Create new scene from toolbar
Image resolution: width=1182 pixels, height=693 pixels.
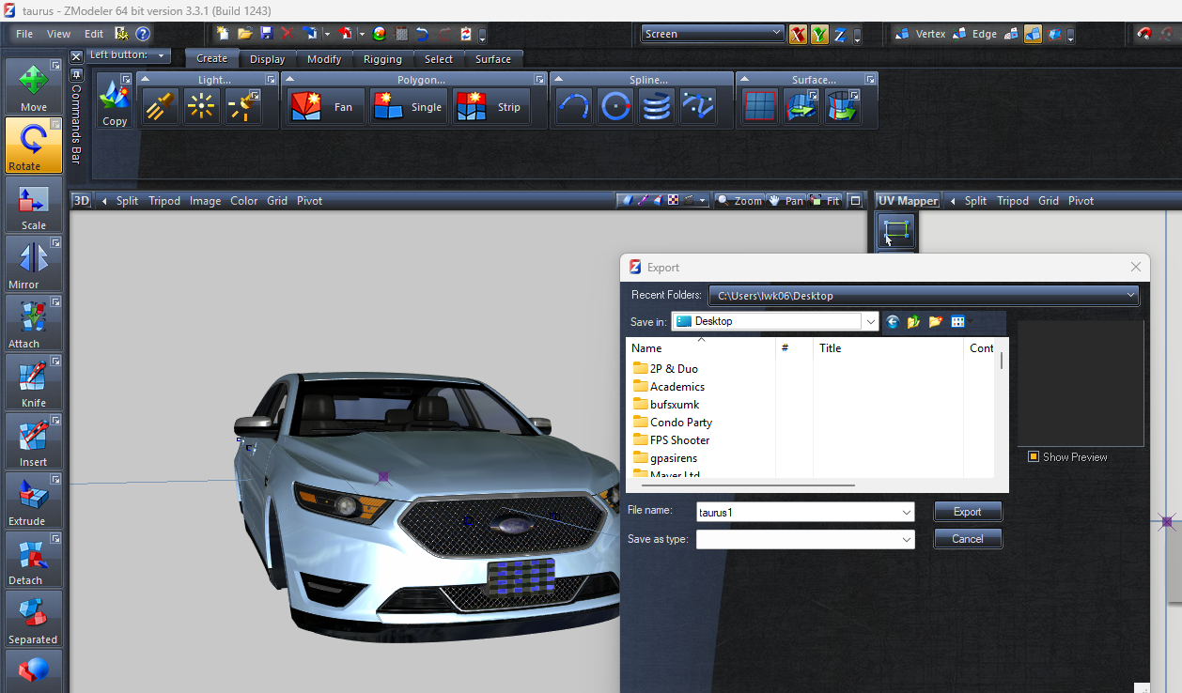click(224, 33)
